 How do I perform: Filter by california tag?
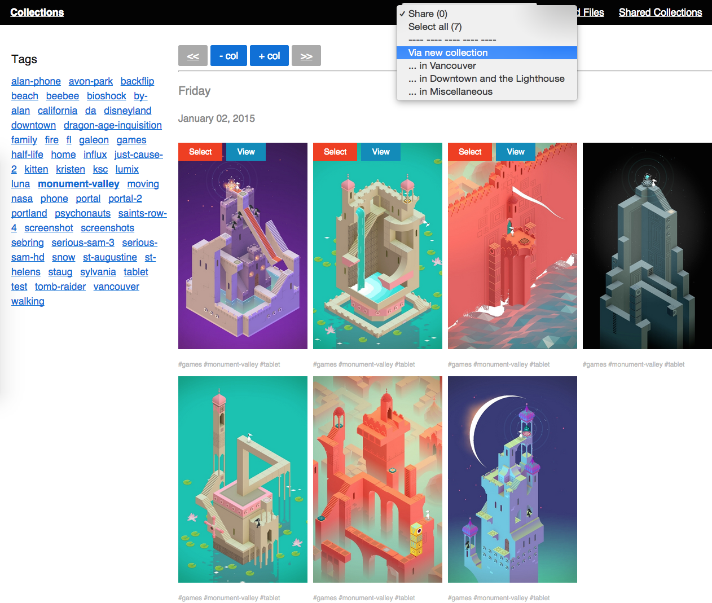[x=58, y=111]
